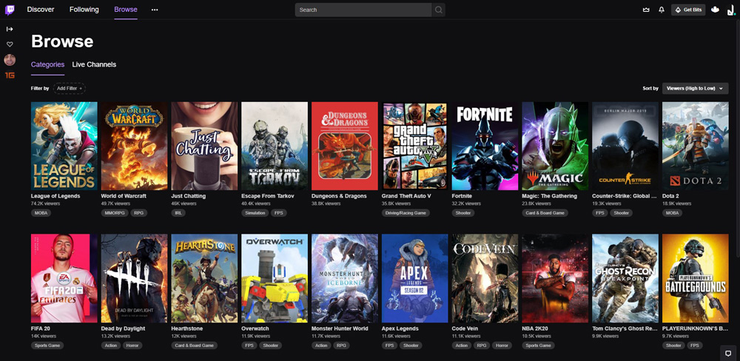Open Magic: The Gathering box art
The height and width of the screenshot is (361, 740).
tap(555, 146)
